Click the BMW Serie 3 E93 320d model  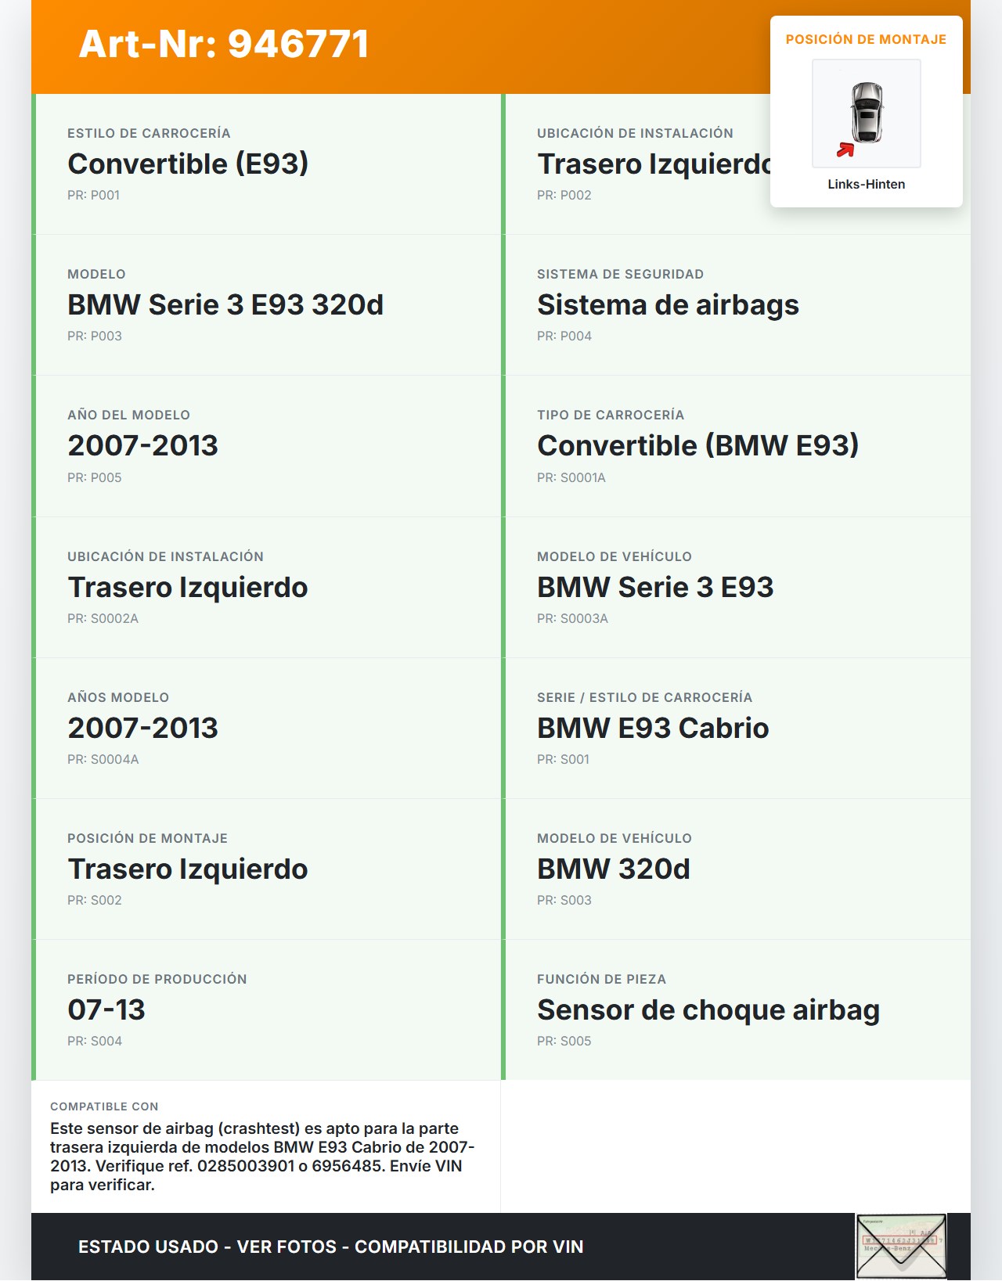point(225,304)
